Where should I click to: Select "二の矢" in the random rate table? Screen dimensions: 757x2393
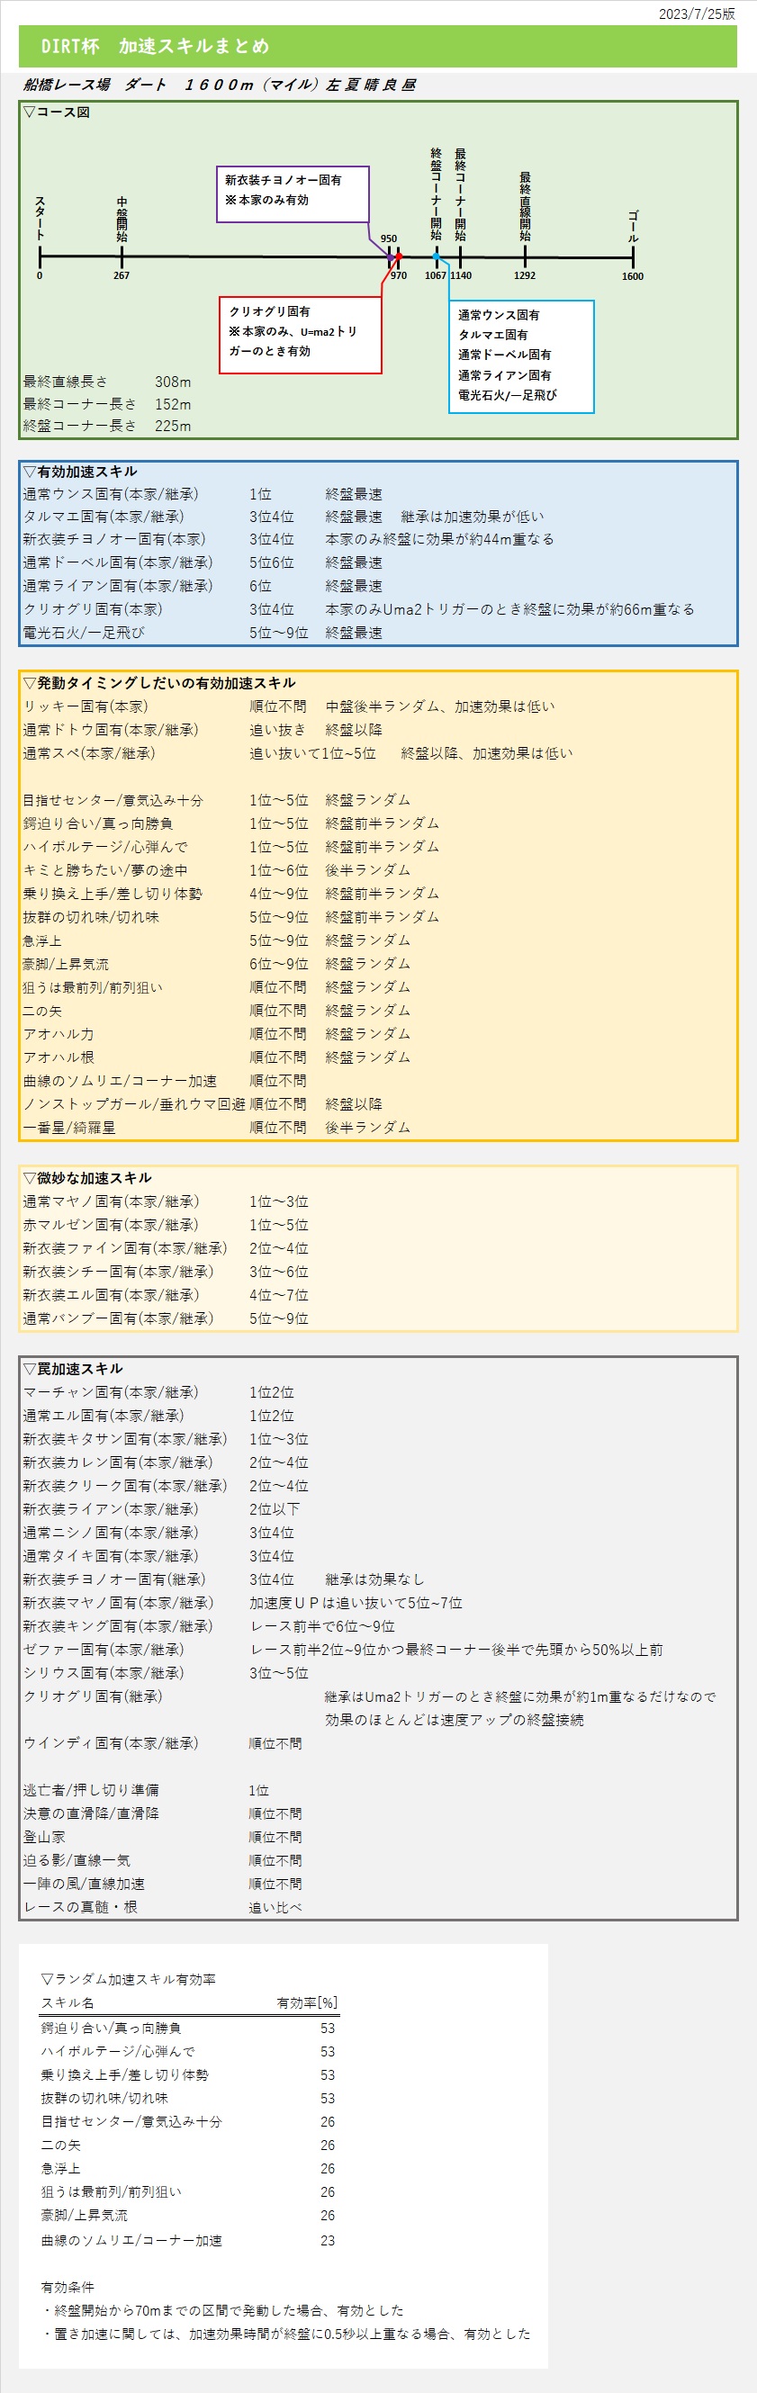[61, 2145]
